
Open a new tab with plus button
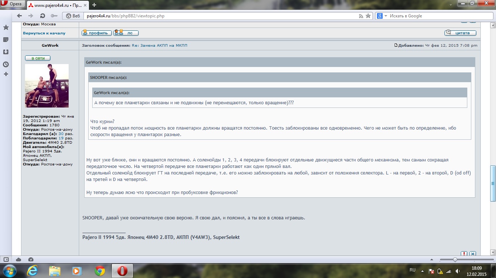pos(94,5)
